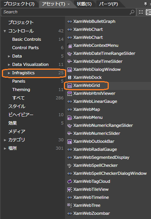Select プロジェクト in the asset tree

tap(21, 22)
